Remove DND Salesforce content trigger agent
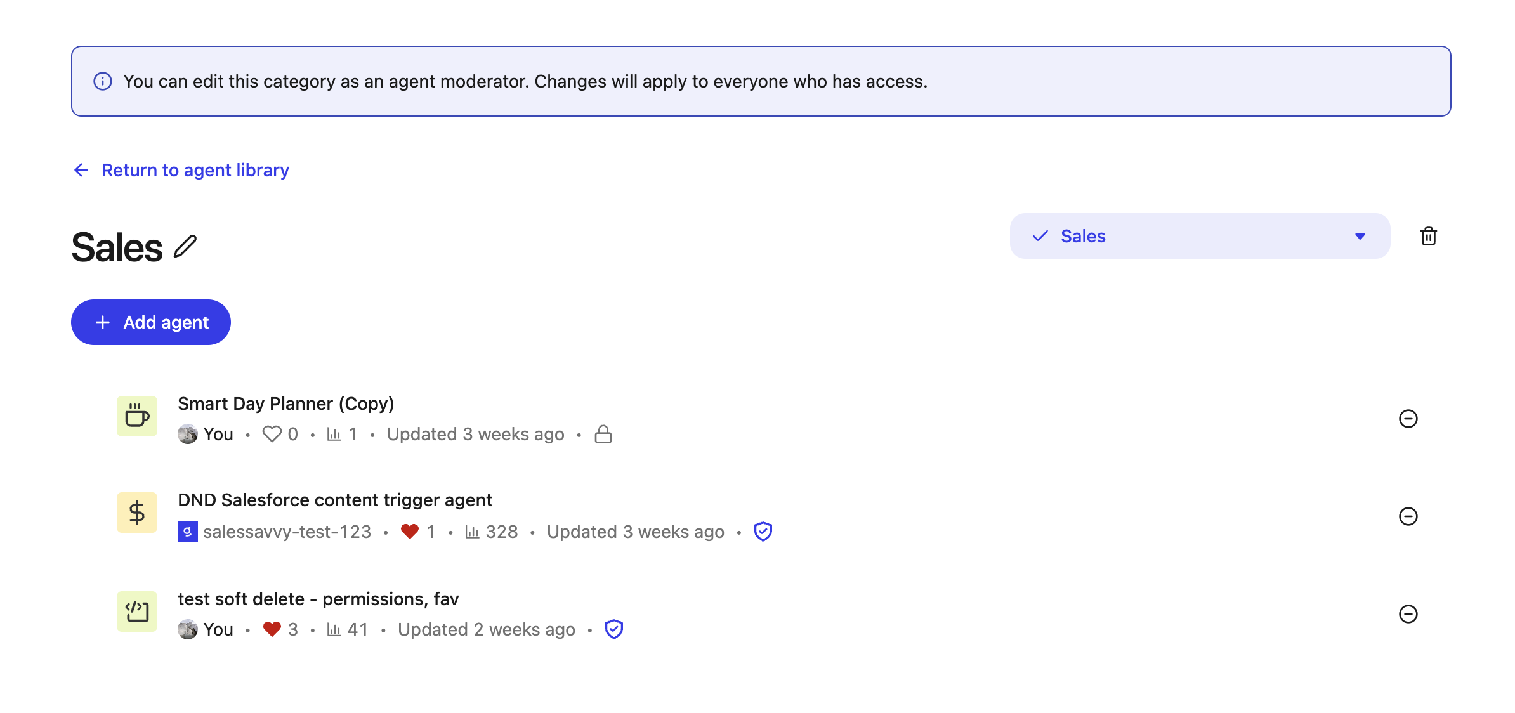The width and height of the screenshot is (1515, 713). click(1408, 516)
